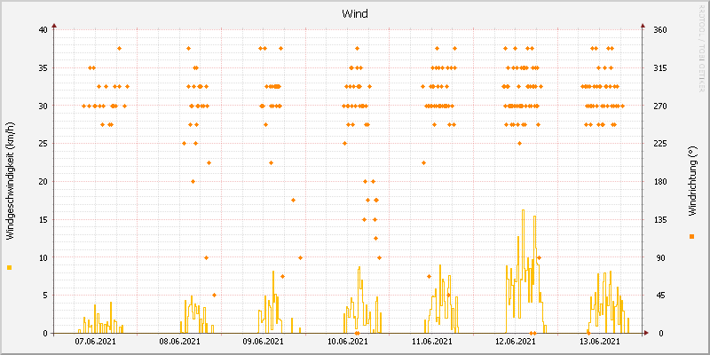Select the 08.06.2021 date label
Screen dimensions: 710x355
(x=180, y=342)
